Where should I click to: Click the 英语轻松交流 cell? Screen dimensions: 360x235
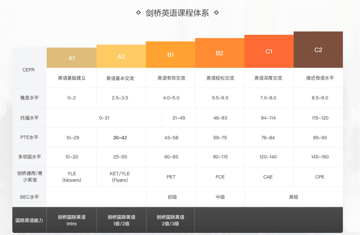click(220, 78)
